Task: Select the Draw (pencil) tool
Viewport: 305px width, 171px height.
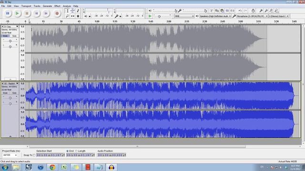Action: tap(78, 11)
